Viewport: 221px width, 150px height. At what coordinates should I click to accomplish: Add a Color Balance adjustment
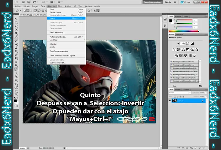(183, 49)
